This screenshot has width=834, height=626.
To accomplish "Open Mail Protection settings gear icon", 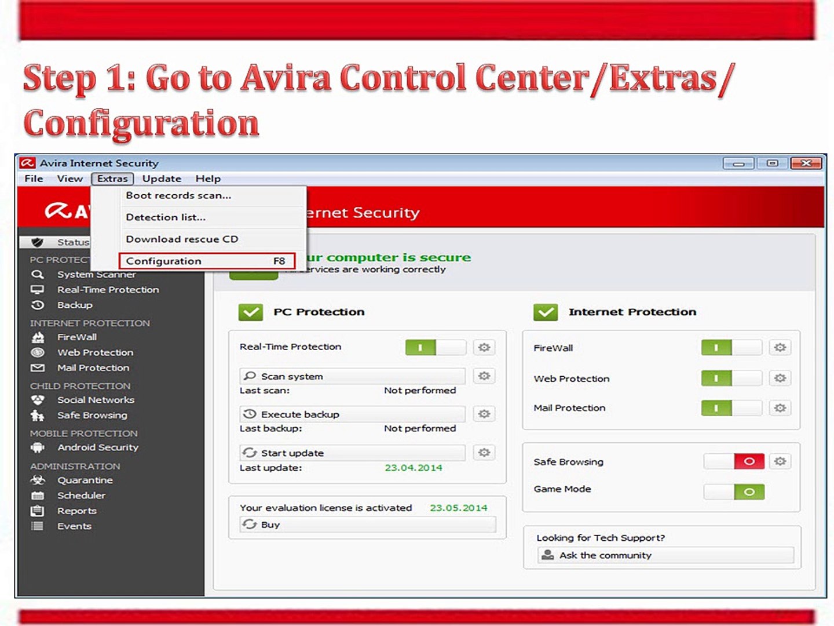I will pyautogui.click(x=780, y=408).
